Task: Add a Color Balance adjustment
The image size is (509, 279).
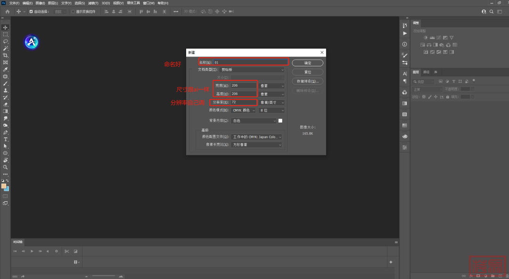Action: pos(429,45)
